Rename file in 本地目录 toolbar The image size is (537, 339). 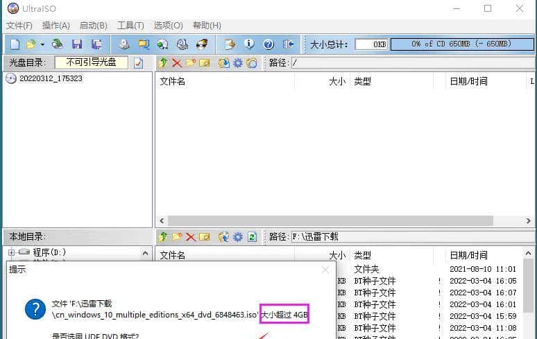tap(205, 236)
